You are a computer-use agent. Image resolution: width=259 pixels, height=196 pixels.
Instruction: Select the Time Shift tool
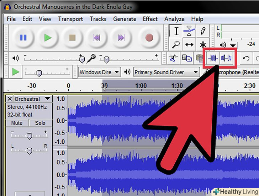click(x=189, y=44)
